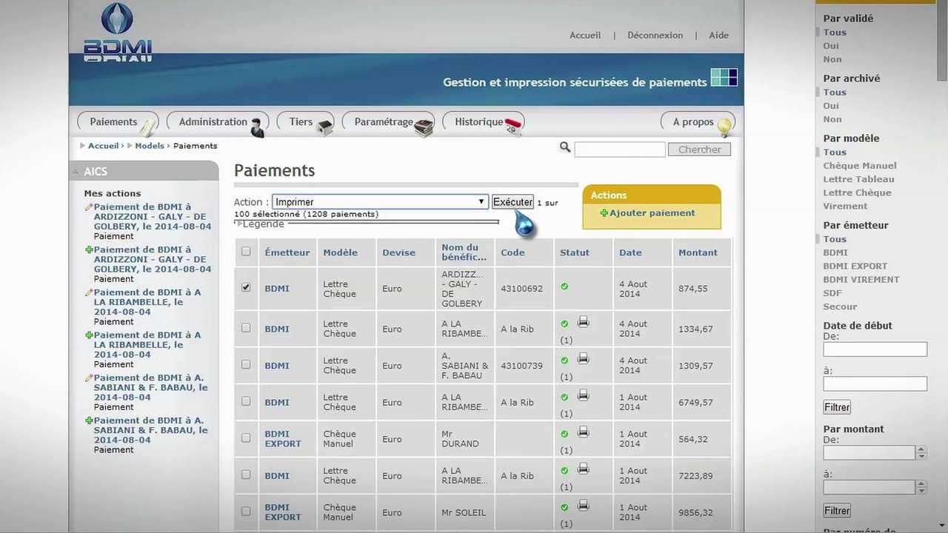The height and width of the screenshot is (533, 948).
Task: Click green status icon in the 874,55 row
Action: point(564,286)
